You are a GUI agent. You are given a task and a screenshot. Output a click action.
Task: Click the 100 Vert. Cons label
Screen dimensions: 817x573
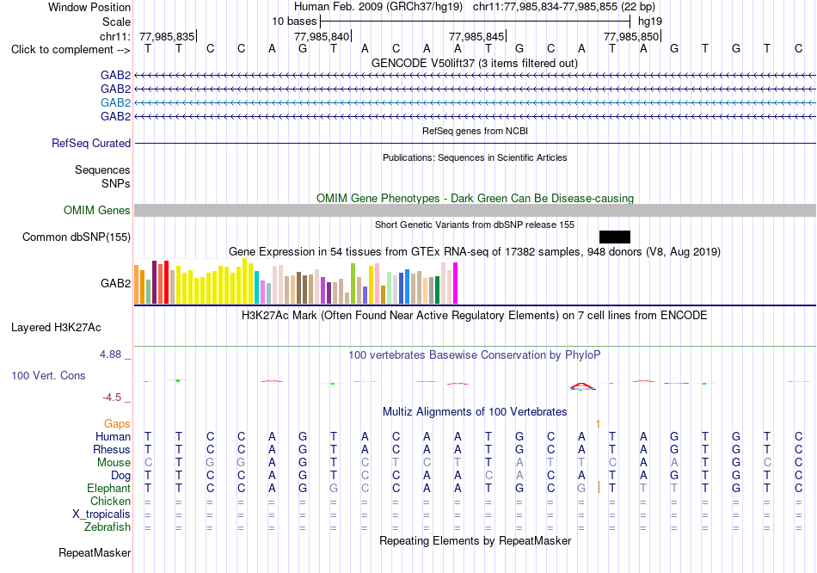point(48,375)
